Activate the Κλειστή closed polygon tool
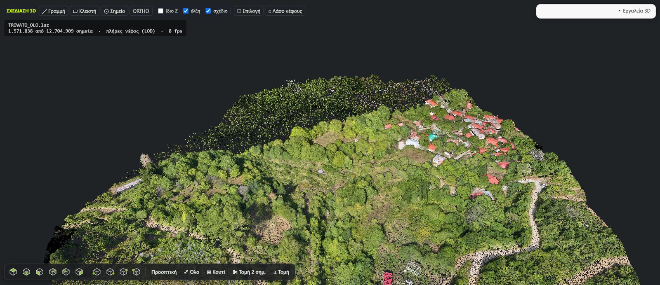 [85, 11]
